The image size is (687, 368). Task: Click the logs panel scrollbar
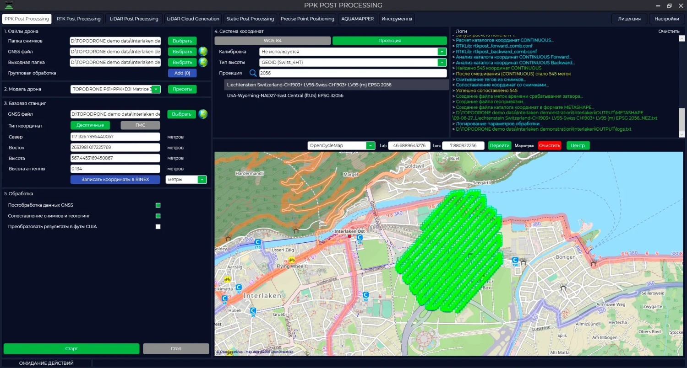(682, 120)
